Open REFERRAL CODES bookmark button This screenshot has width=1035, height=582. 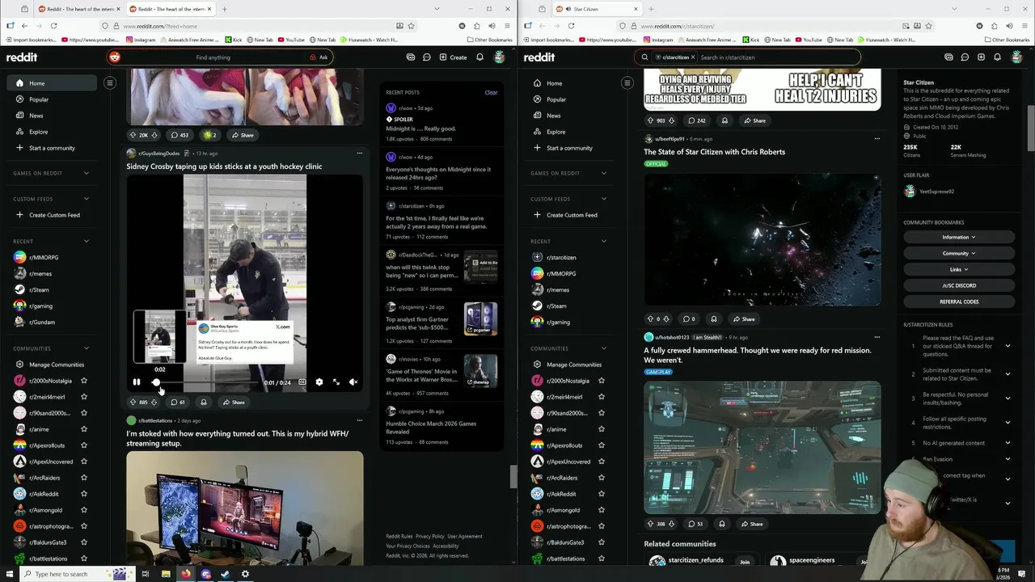pyautogui.click(x=959, y=302)
